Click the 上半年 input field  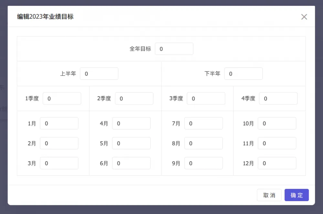click(x=99, y=74)
